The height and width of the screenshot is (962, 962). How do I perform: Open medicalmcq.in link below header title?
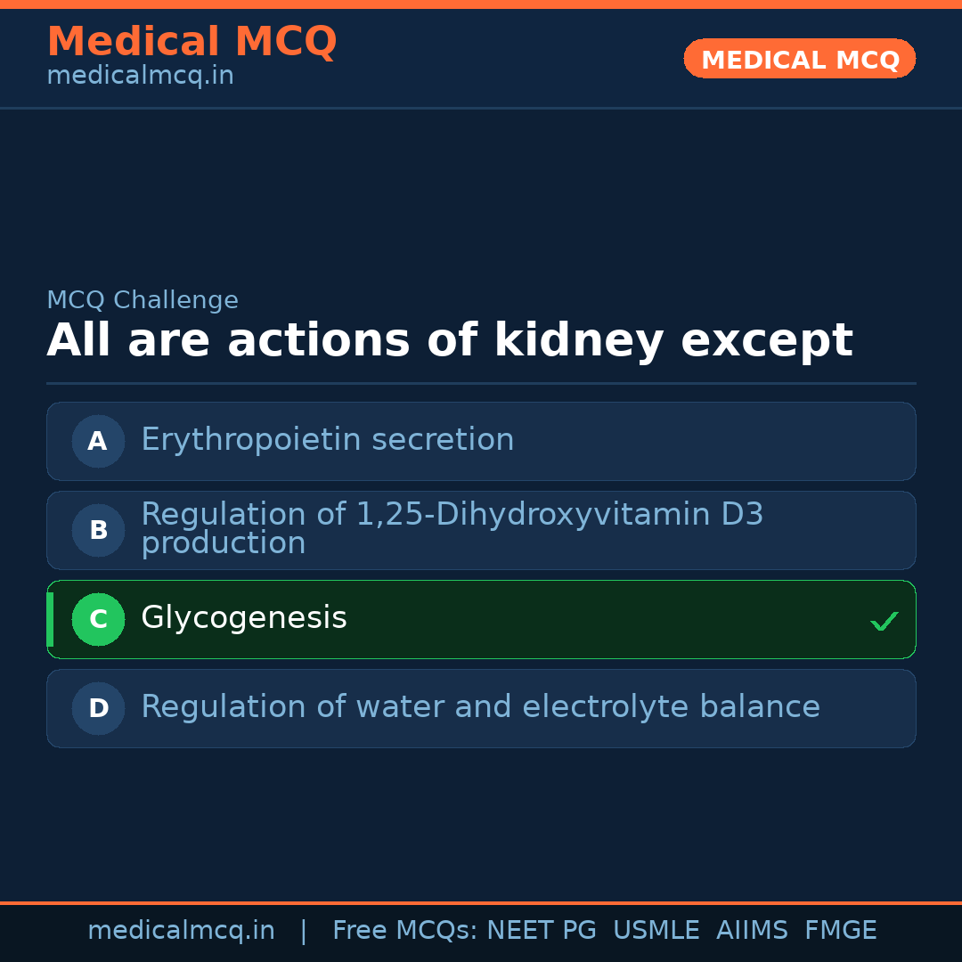(140, 77)
